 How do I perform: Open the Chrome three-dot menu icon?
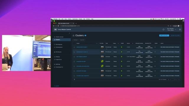(x=181, y=26)
